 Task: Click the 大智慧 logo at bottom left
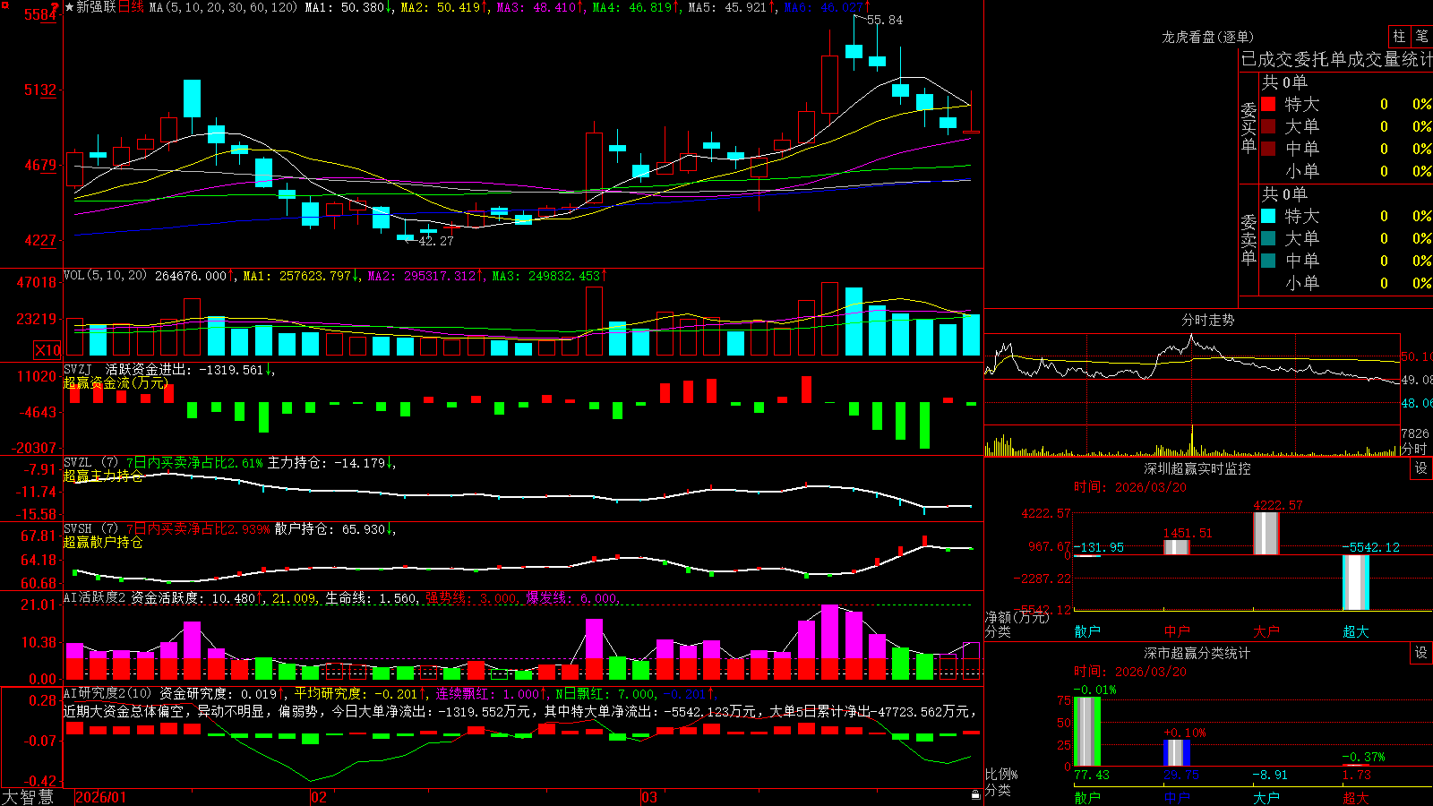click(x=28, y=797)
